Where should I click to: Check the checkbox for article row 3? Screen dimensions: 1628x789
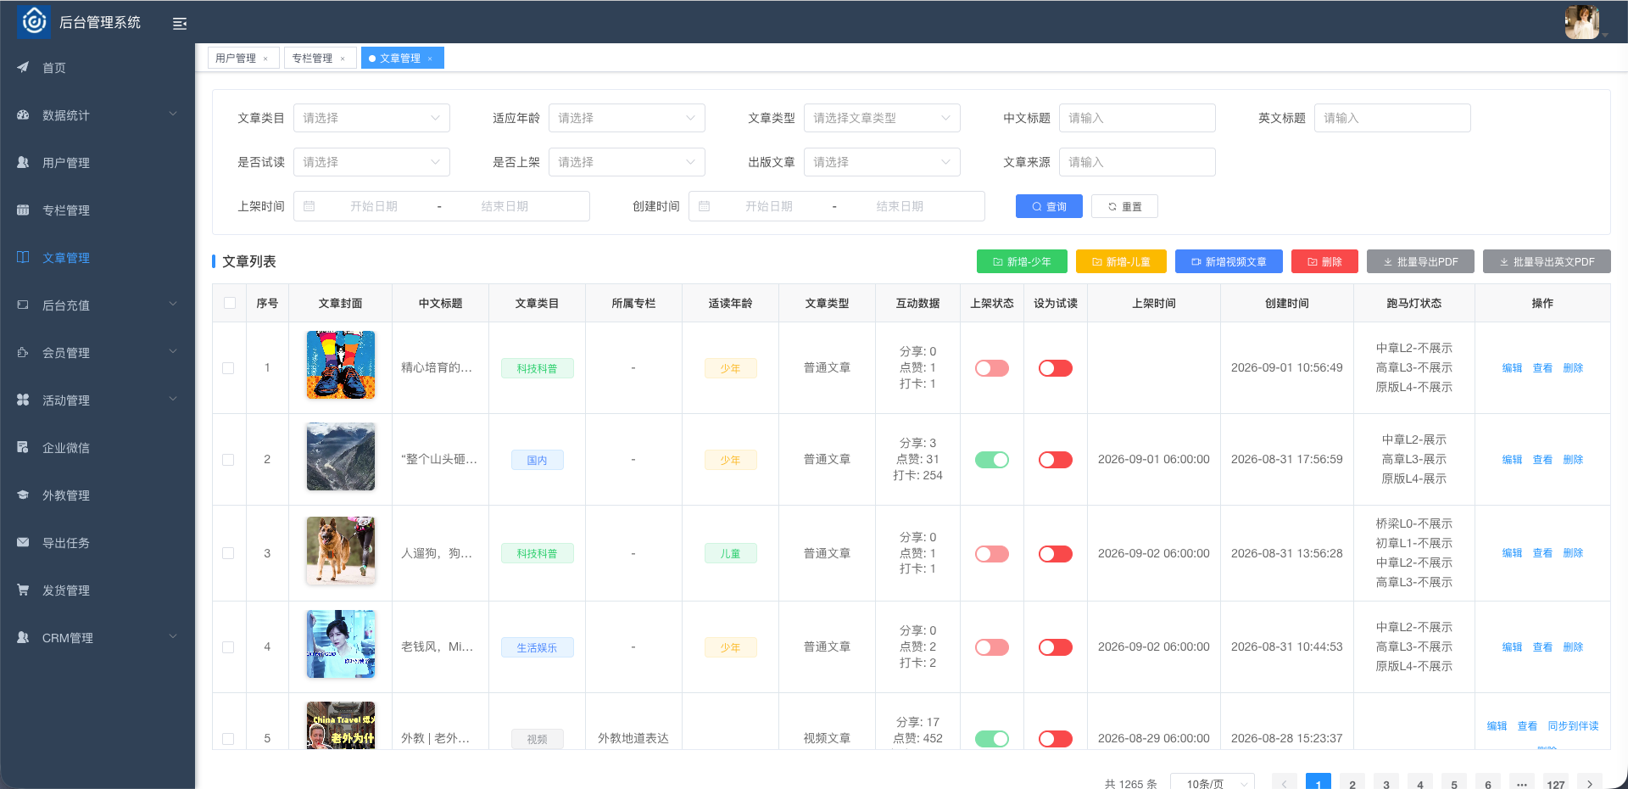(x=228, y=553)
